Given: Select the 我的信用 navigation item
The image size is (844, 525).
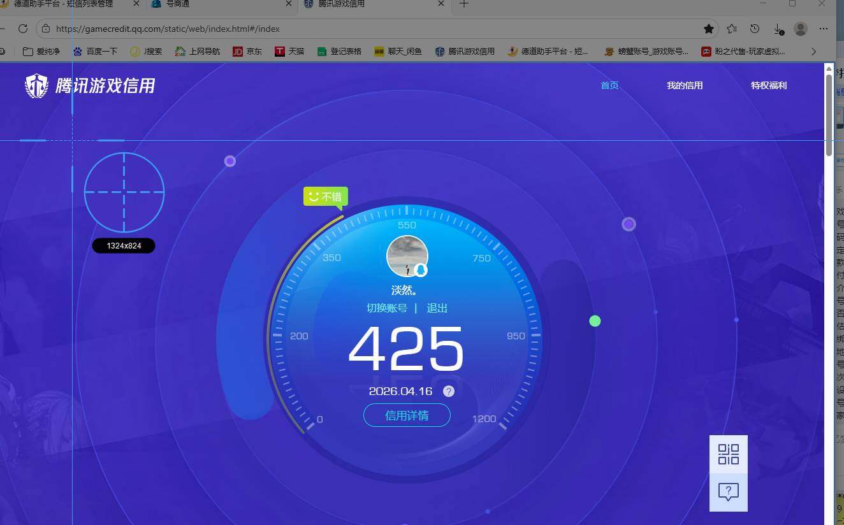Looking at the screenshot, I should point(685,85).
